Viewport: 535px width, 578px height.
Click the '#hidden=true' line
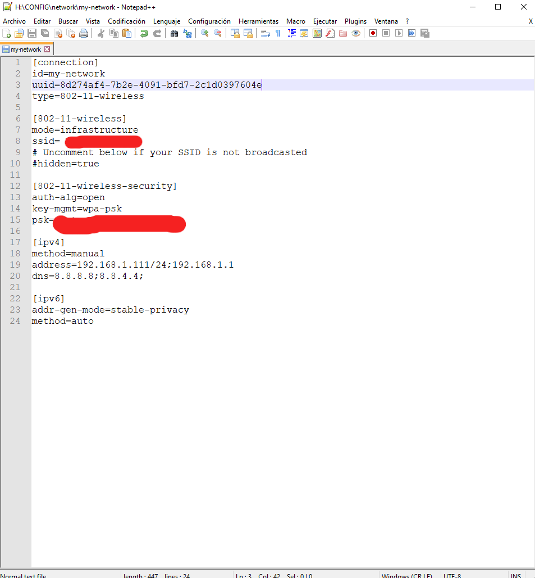coord(66,164)
